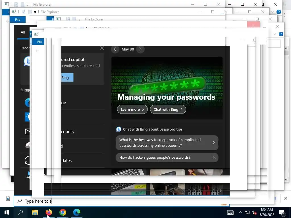Click the circular refresh arrows icon in suggestions
This screenshot has height=218, width=291.
coord(27,160)
